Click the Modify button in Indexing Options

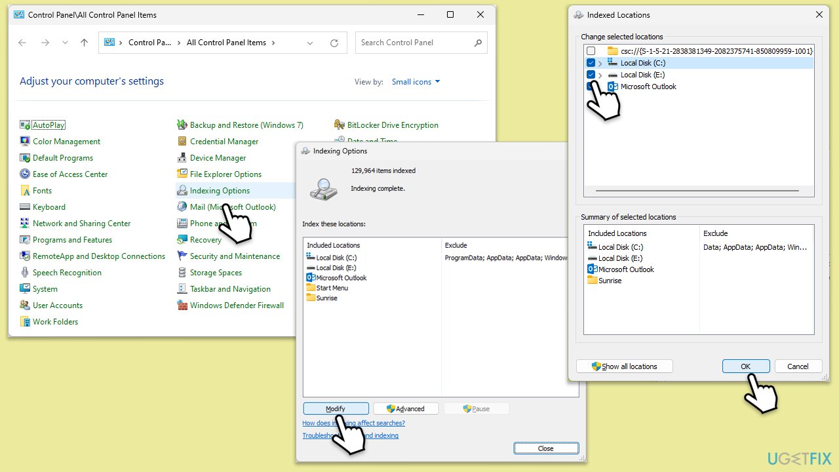pyautogui.click(x=336, y=408)
